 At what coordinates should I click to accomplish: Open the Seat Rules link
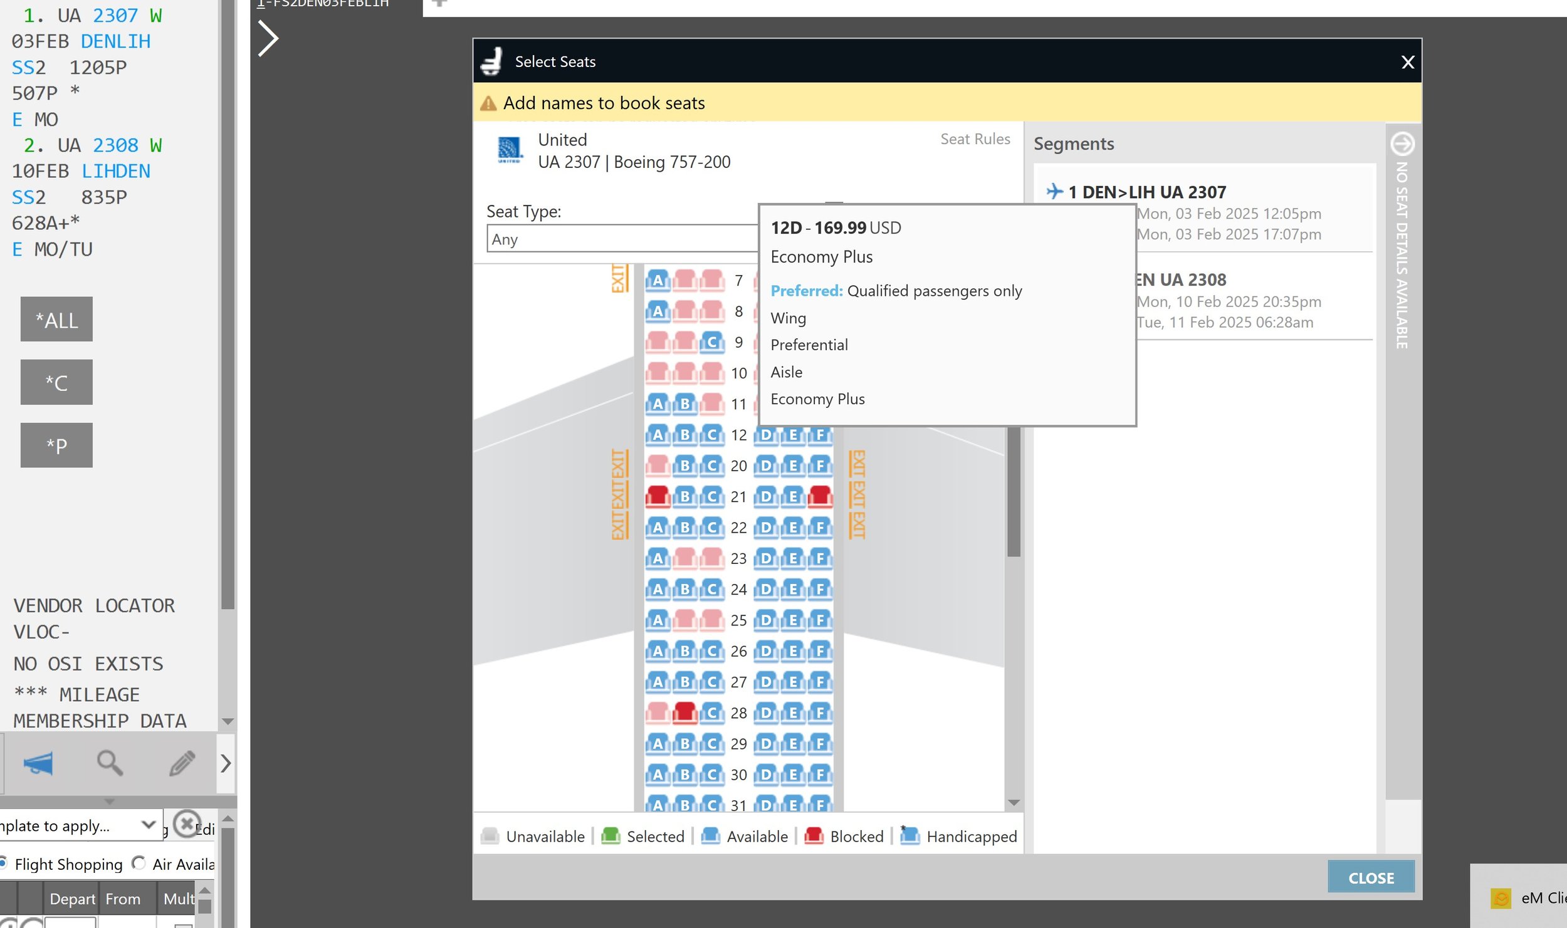975,139
